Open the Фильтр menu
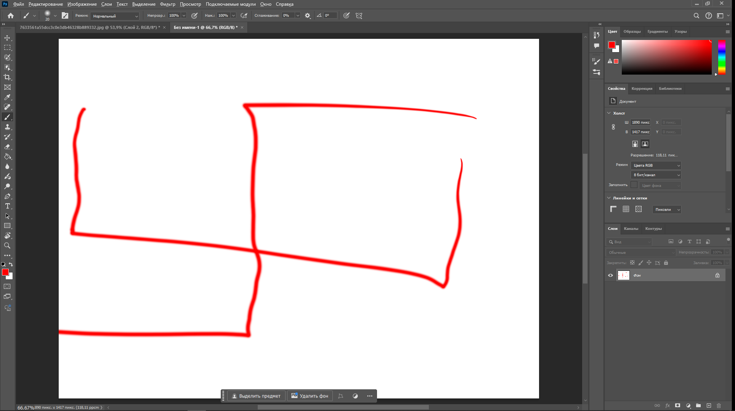The image size is (735, 411). [x=167, y=4]
